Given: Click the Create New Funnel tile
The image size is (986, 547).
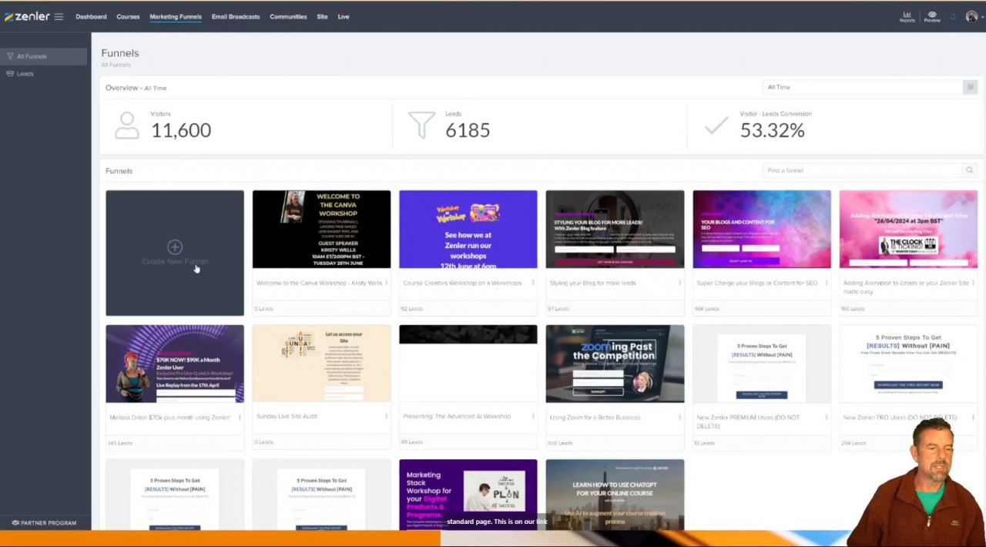Looking at the screenshot, I should (174, 253).
